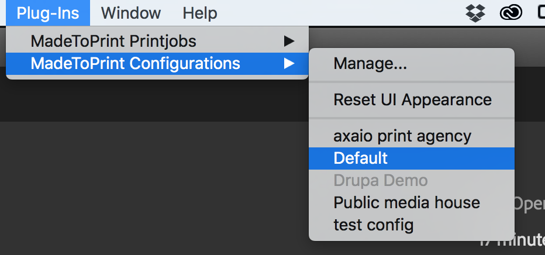The height and width of the screenshot is (255, 545).
Task: Open the Window menu
Action: [x=131, y=13]
